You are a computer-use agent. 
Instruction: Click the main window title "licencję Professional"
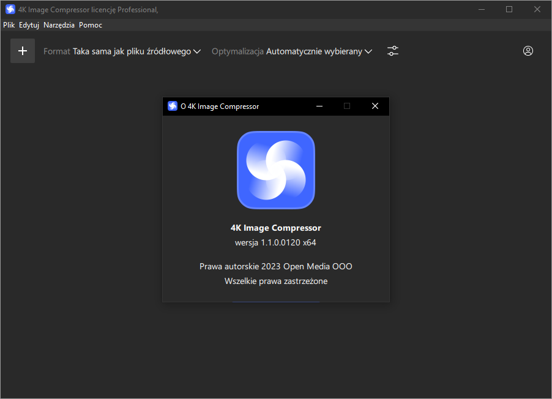tap(125, 10)
